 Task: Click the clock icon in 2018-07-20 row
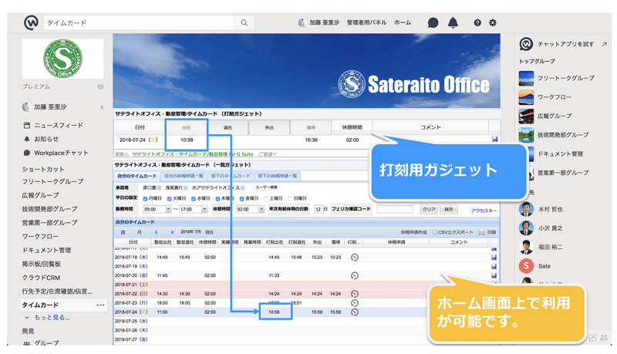(355, 276)
